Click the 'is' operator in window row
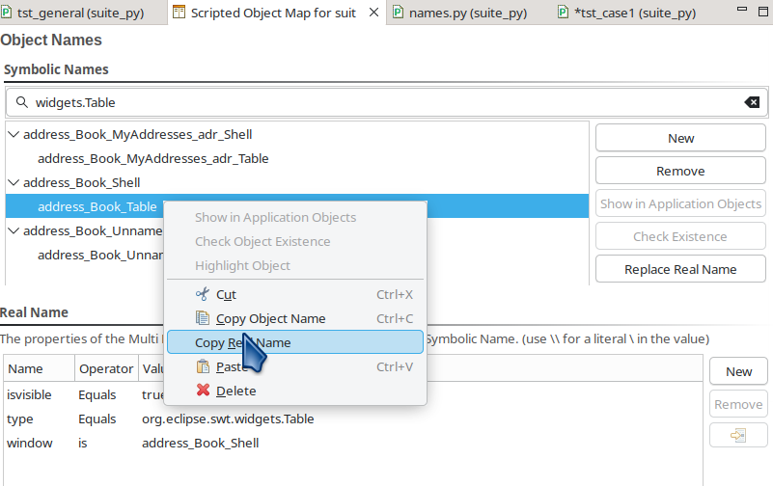 pyautogui.click(x=82, y=444)
